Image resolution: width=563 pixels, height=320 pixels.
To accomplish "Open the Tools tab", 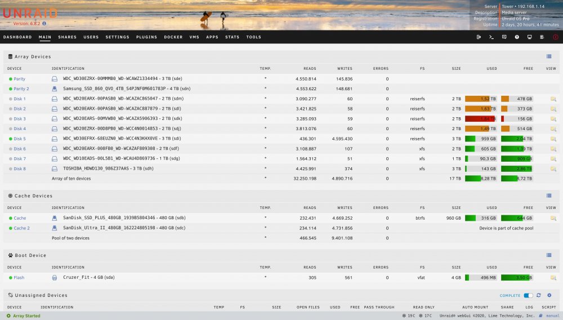I will point(254,37).
